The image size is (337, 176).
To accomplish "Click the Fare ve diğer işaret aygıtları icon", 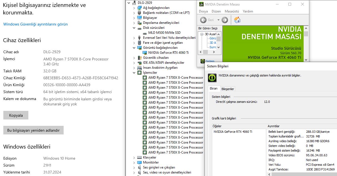I will pos(139,43).
